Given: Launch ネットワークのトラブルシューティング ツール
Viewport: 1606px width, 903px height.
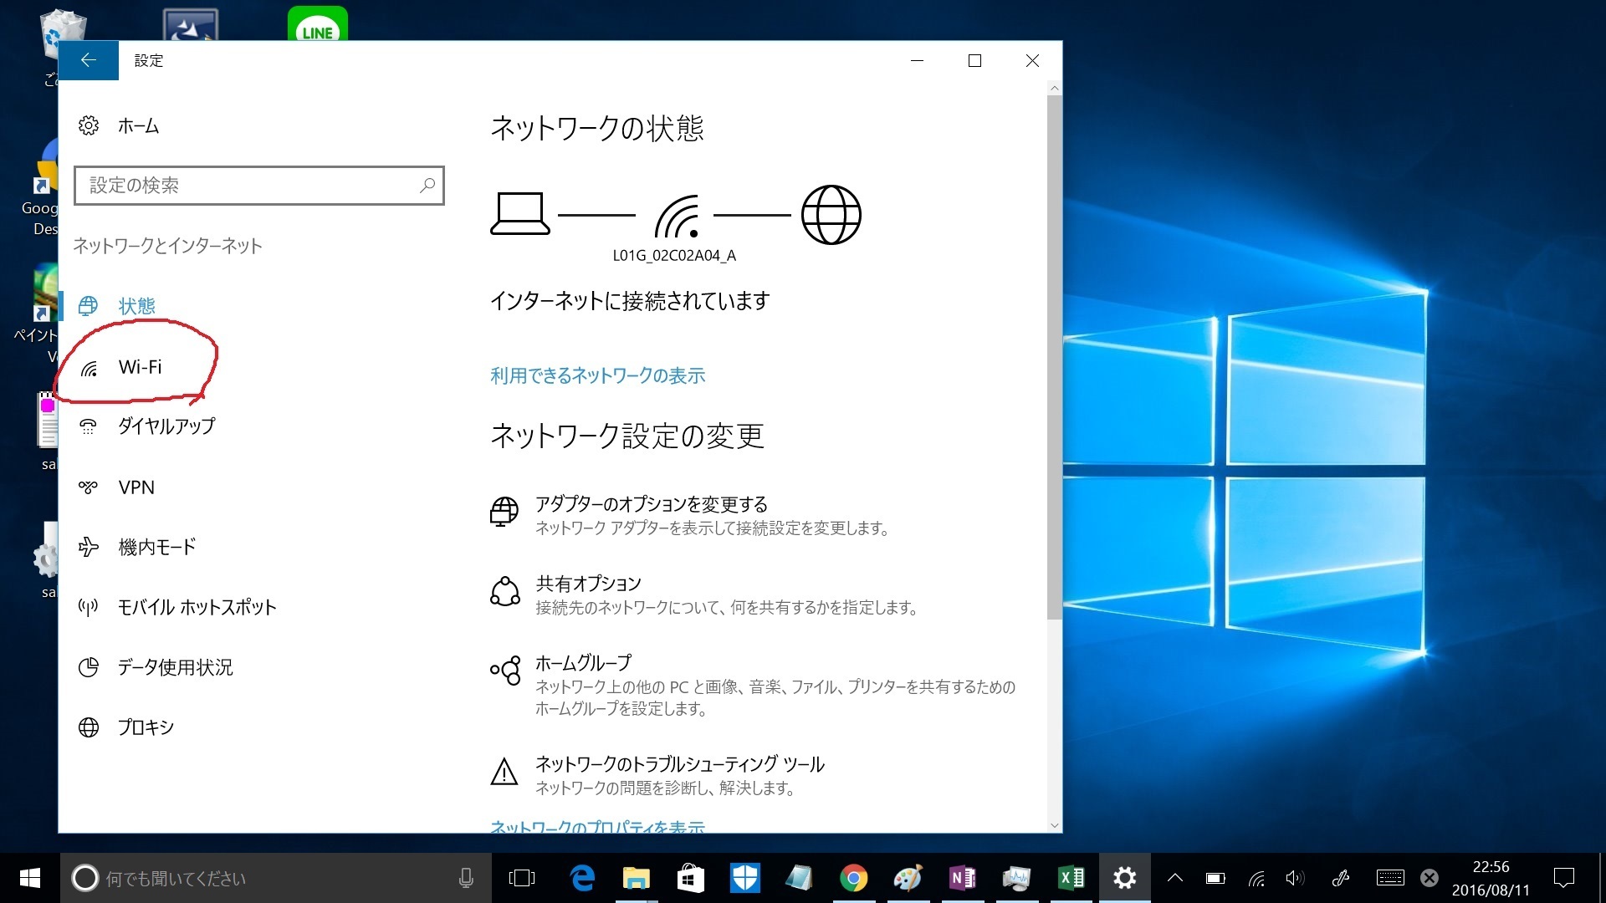Looking at the screenshot, I should click(x=680, y=764).
